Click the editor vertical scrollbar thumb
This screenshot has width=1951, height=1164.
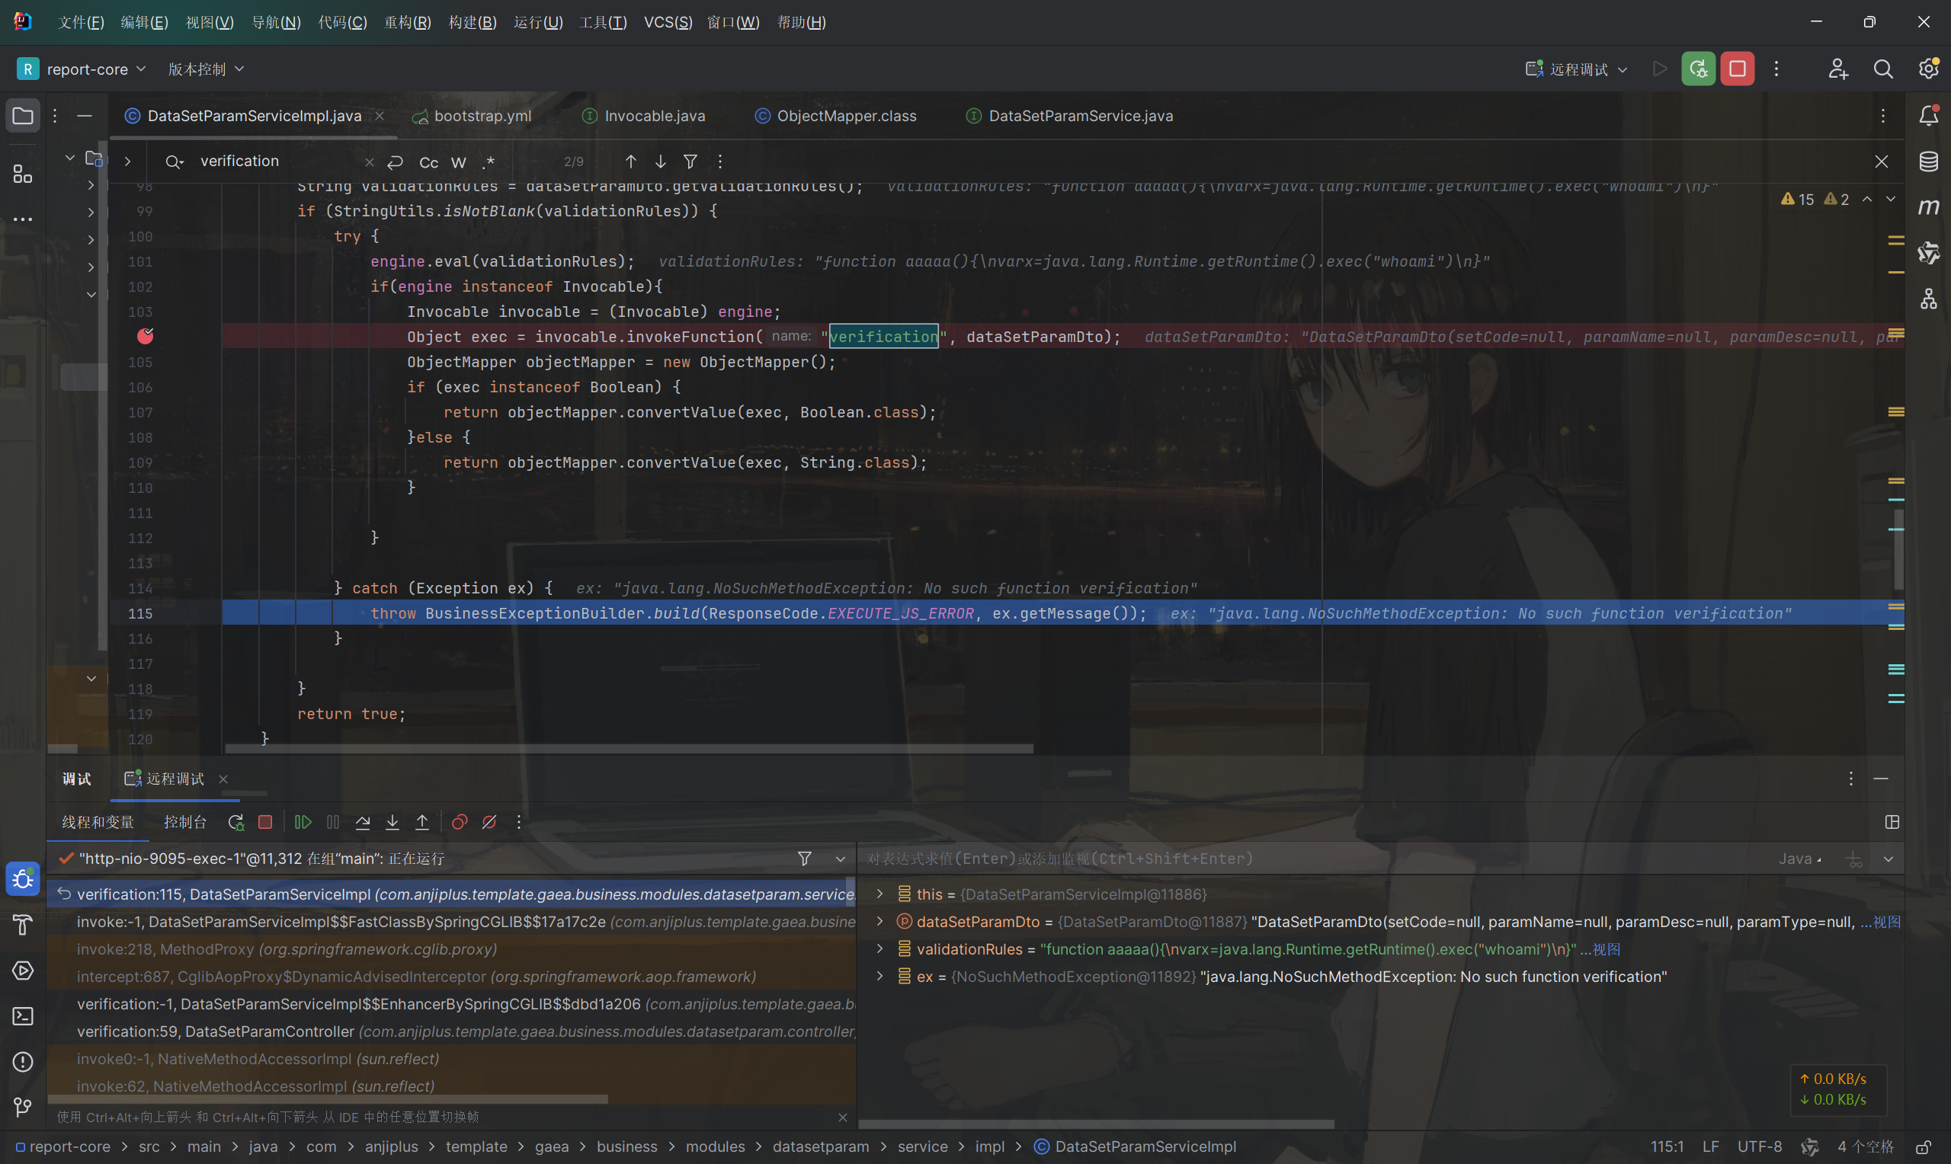click(x=1898, y=549)
